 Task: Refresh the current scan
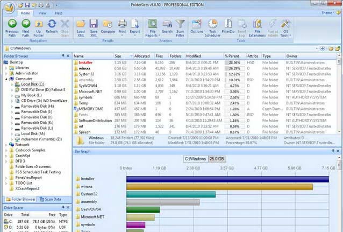(x=52, y=26)
